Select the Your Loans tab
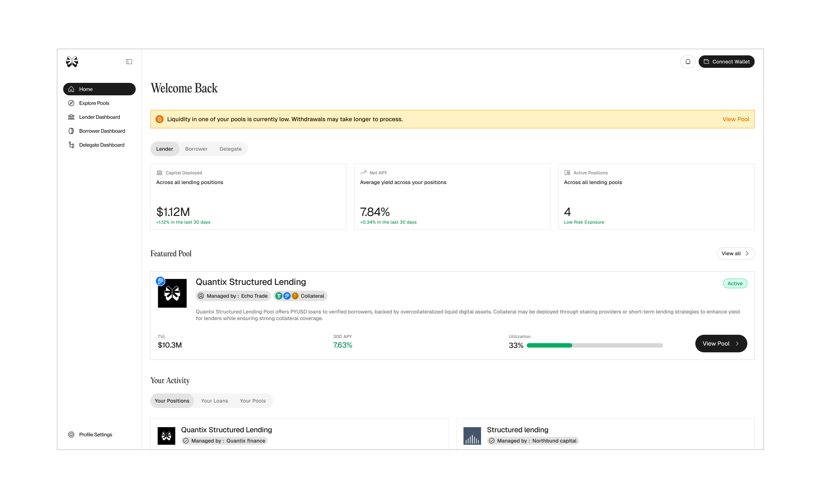 214,401
